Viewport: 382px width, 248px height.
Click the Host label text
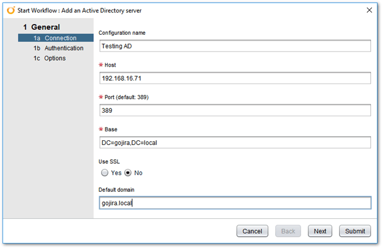click(x=110, y=65)
